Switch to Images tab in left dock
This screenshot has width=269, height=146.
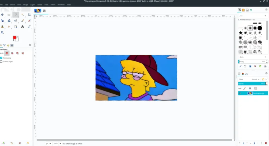[12, 45]
